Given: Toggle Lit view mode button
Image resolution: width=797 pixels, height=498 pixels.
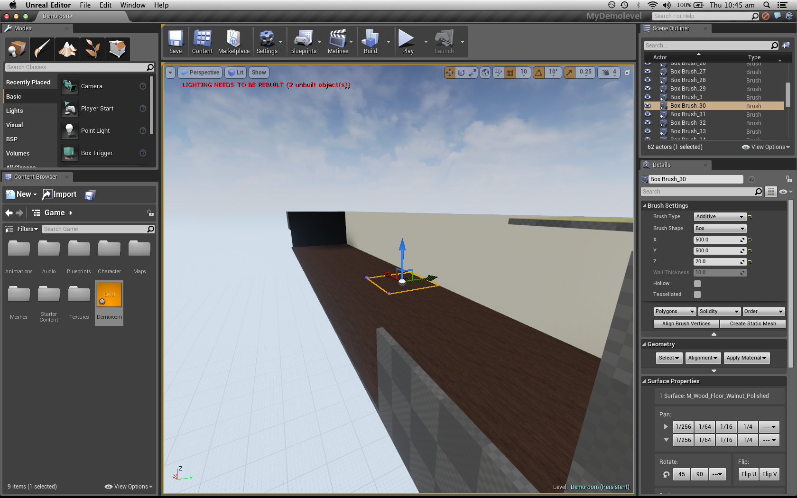Looking at the screenshot, I should (x=236, y=73).
